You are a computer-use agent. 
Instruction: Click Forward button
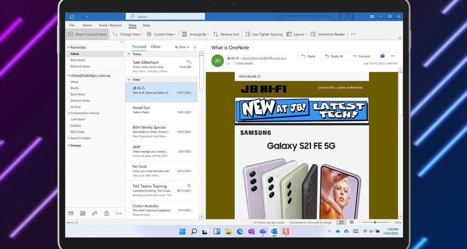[x=362, y=56]
